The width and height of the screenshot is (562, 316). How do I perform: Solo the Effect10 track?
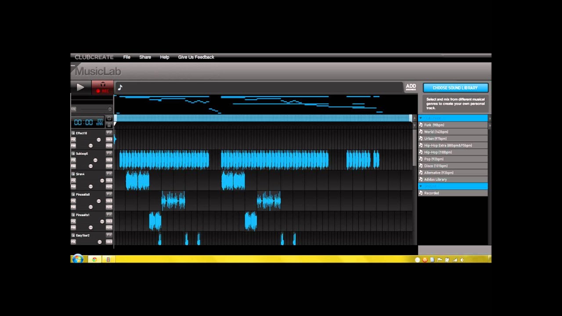tap(109, 140)
